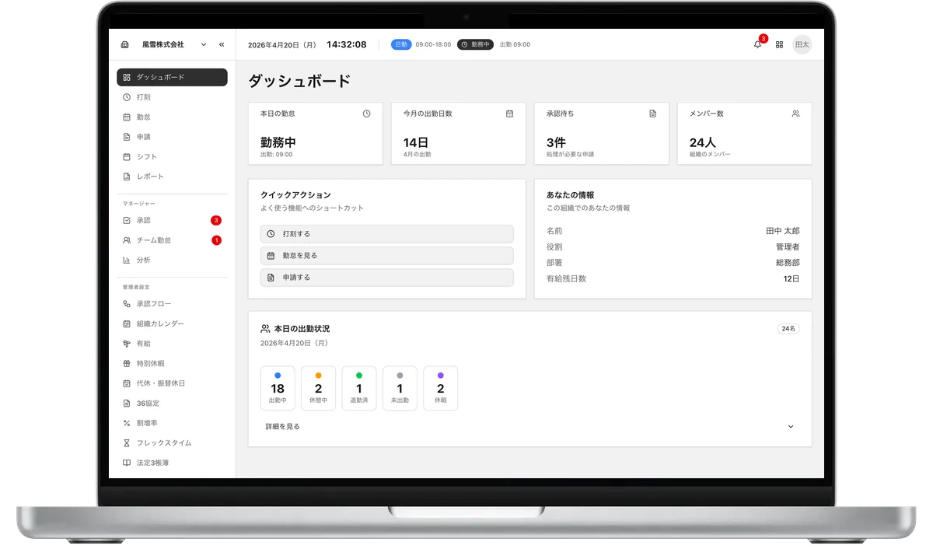Click the 14:32:08 clock time
This screenshot has height=549, width=933.
coord(346,44)
